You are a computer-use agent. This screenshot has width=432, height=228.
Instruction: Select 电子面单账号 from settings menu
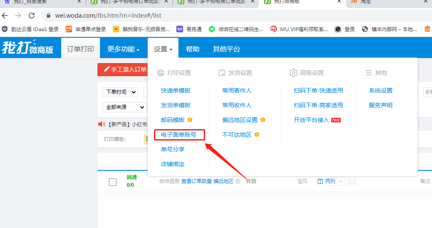point(178,135)
